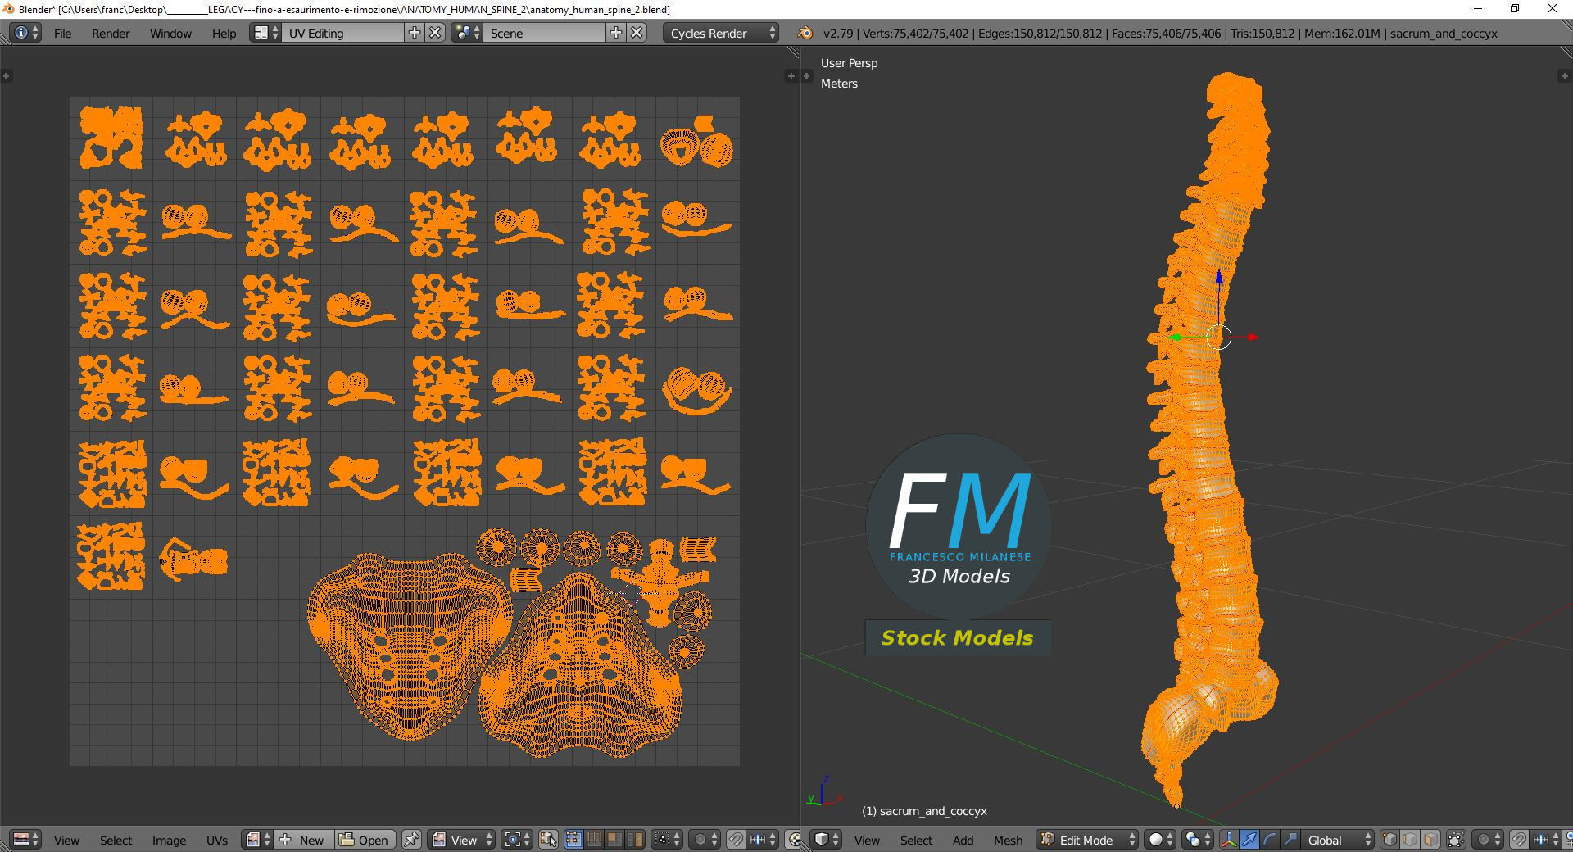Select face select mode in 3D View
The height and width of the screenshot is (852, 1573).
pyautogui.click(x=1430, y=840)
